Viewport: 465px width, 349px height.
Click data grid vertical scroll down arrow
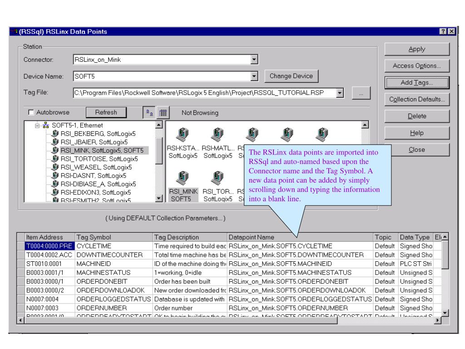[x=445, y=313]
